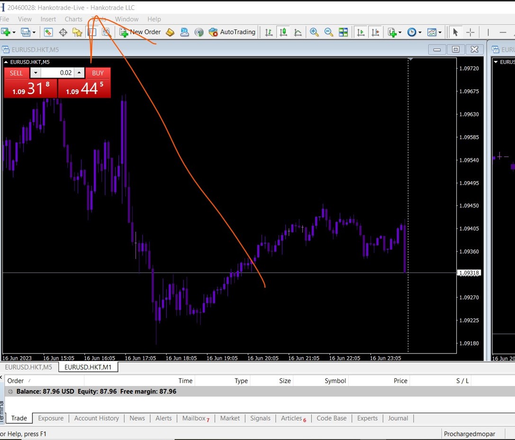Open the File menu
The image size is (515, 440).
(x=5, y=19)
